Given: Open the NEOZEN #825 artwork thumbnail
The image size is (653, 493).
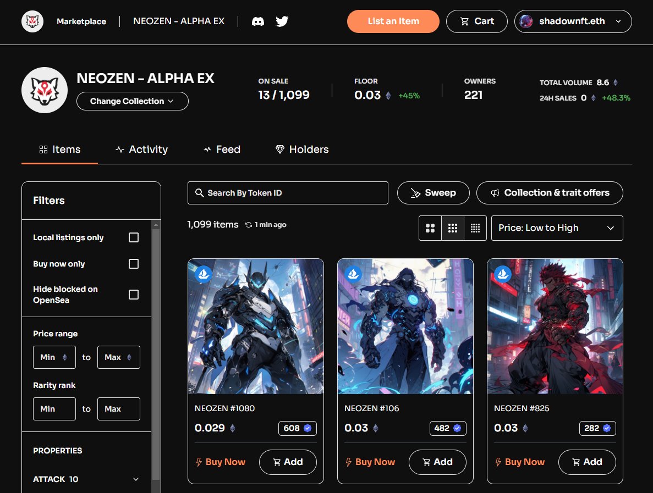Looking at the screenshot, I should (555, 326).
